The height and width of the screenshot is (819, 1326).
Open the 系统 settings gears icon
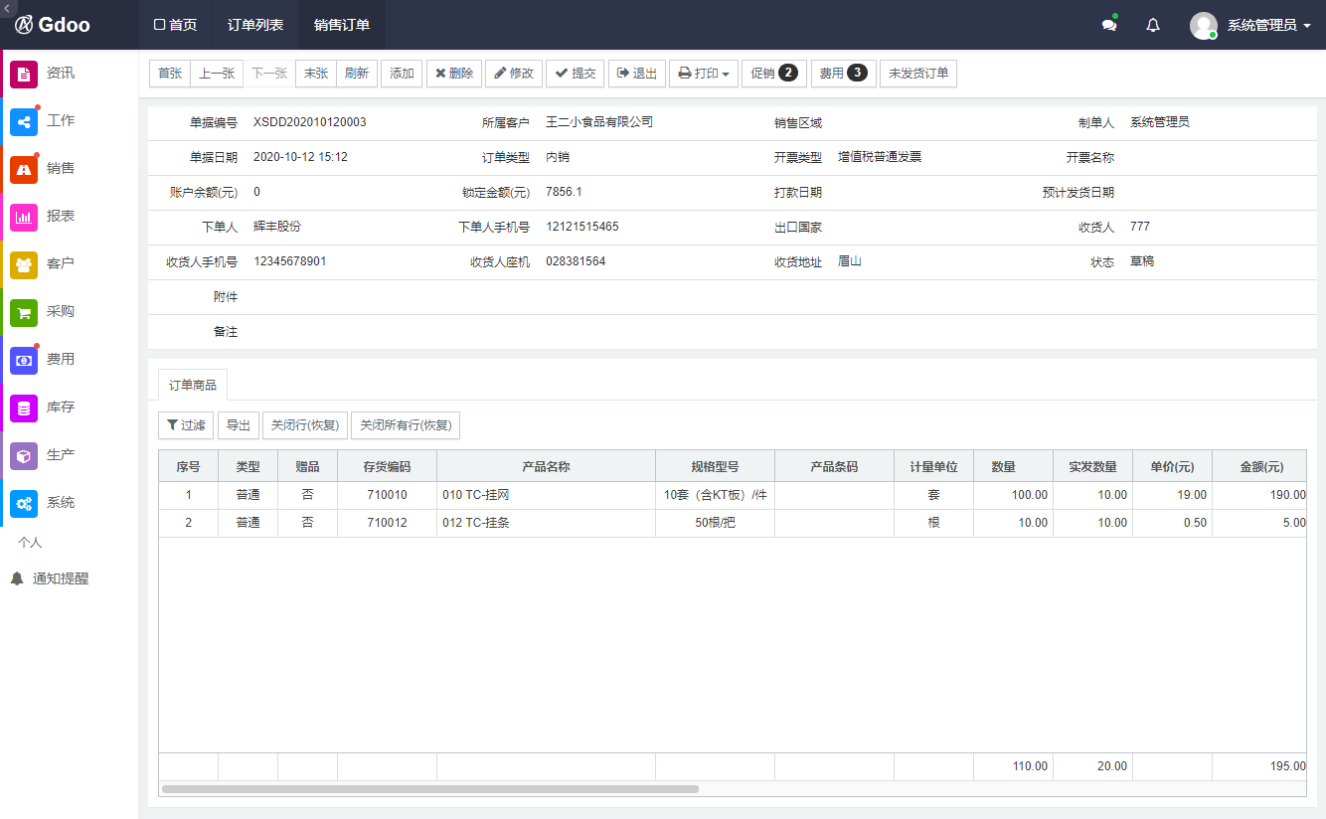24,503
